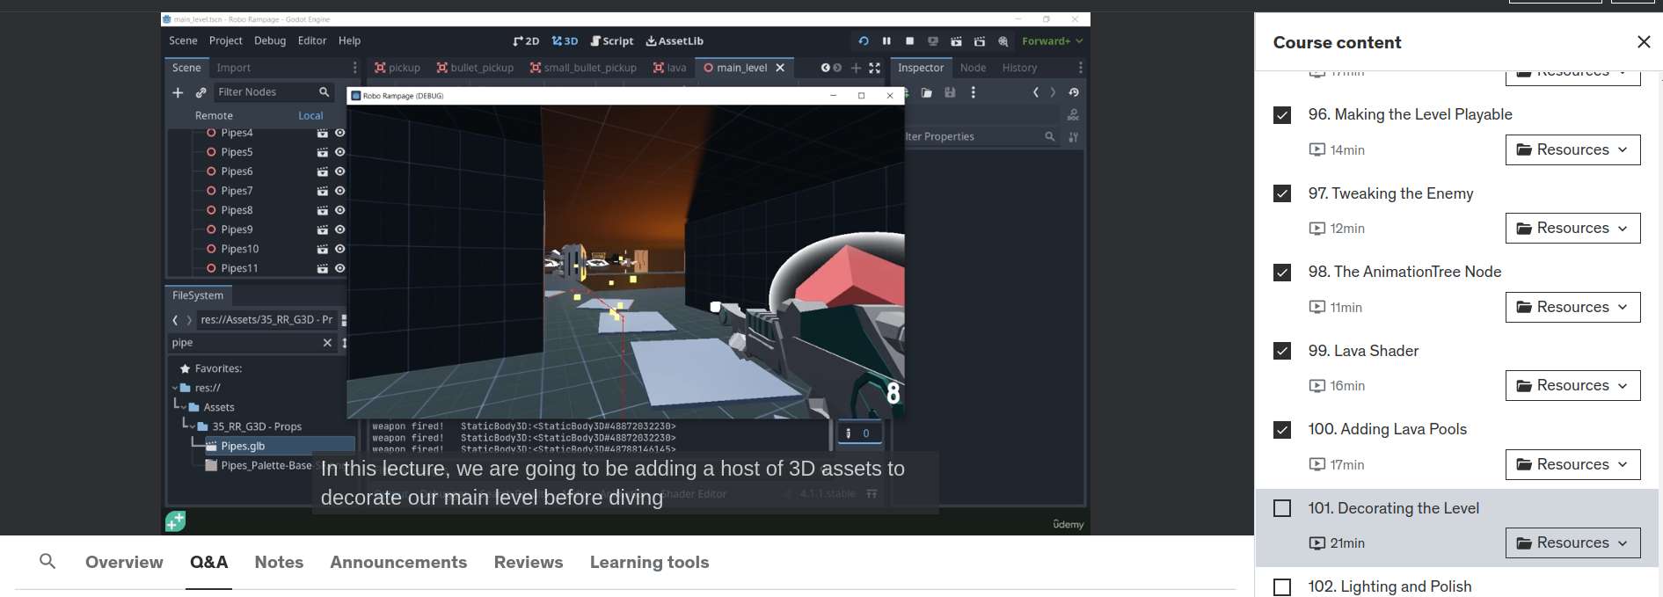Open Inspector property tools icon
The image size is (1663, 597).
coord(1073,137)
